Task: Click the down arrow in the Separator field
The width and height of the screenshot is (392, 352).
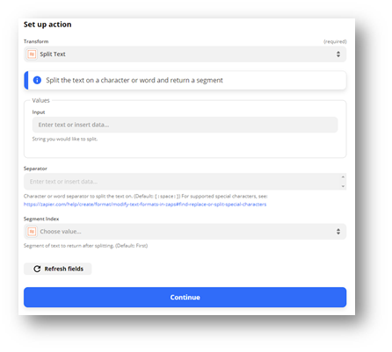Action: pyautogui.click(x=343, y=186)
